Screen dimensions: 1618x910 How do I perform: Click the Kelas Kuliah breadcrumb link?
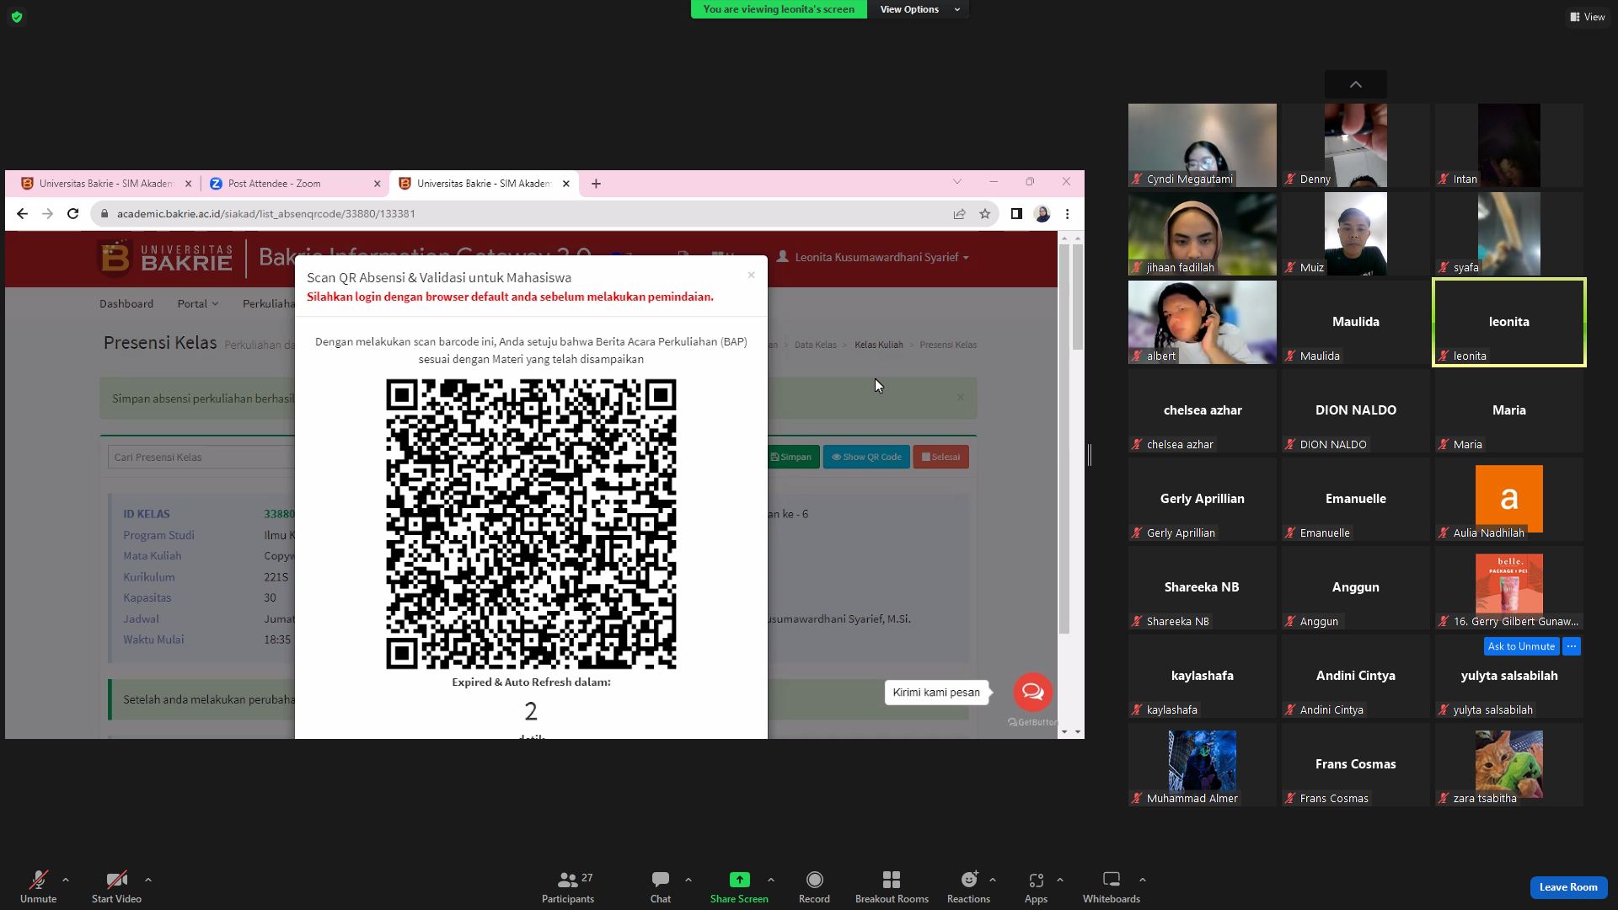click(879, 345)
